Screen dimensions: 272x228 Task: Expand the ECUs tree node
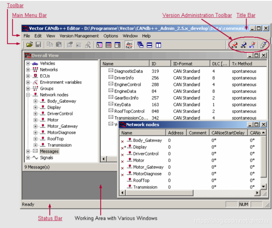[28, 76]
